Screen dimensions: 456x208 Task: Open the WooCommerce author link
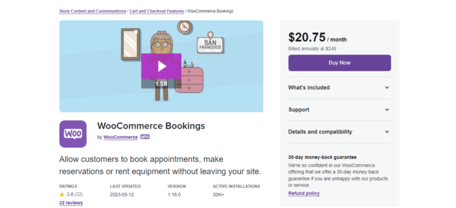121,137
